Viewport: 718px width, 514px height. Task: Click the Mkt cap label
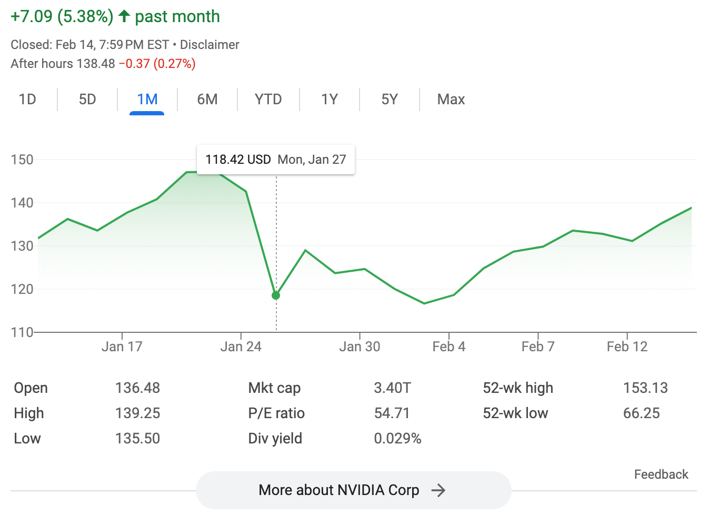pos(274,388)
